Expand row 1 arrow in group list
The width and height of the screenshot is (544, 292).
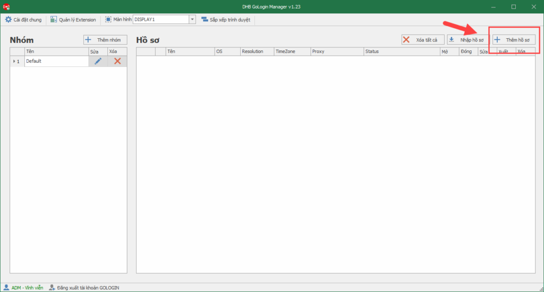[14, 61]
